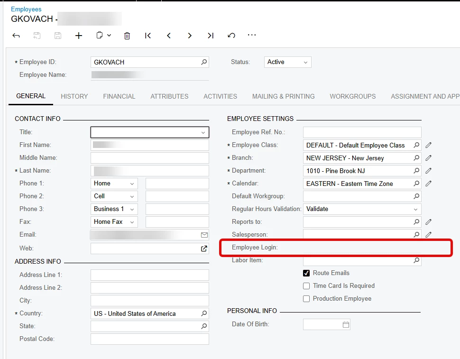This screenshot has width=460, height=359.
Task: Click the Phone 1 number field
Action: 177,184
